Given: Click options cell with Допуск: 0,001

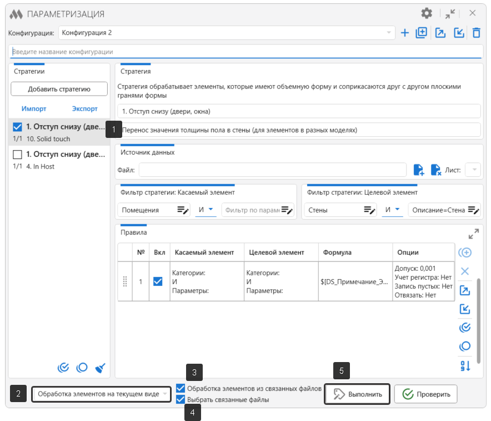Looking at the screenshot, I should tap(424, 281).
